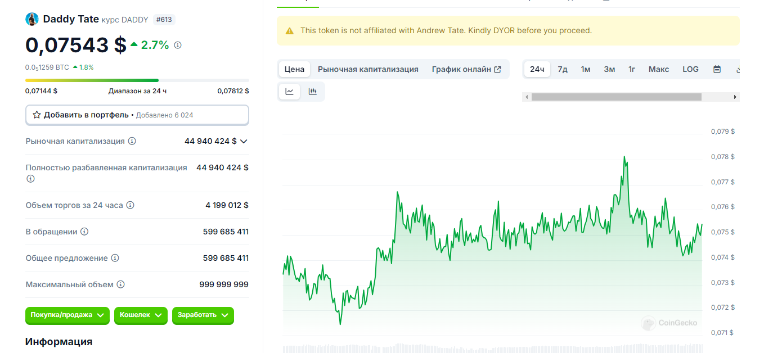Show info for Полностью разбавленная капитализация
764x353 pixels.
pos(30,179)
